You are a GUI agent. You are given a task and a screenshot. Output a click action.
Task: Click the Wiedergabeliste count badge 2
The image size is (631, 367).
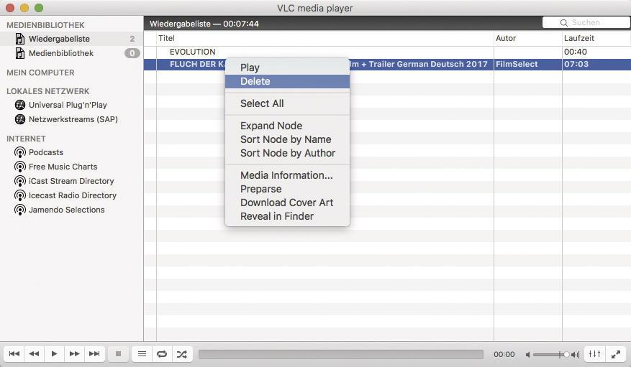click(x=132, y=39)
